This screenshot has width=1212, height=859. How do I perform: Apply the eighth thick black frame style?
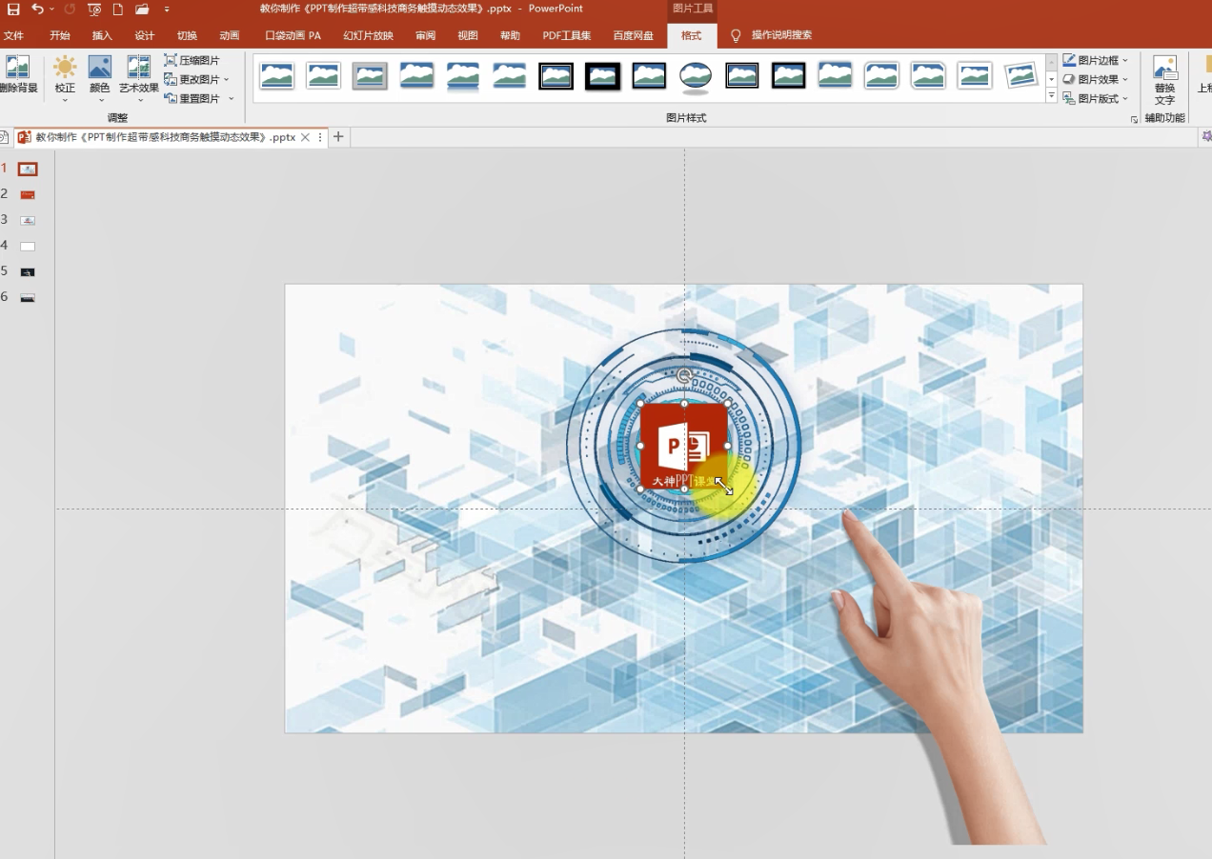[x=602, y=75]
